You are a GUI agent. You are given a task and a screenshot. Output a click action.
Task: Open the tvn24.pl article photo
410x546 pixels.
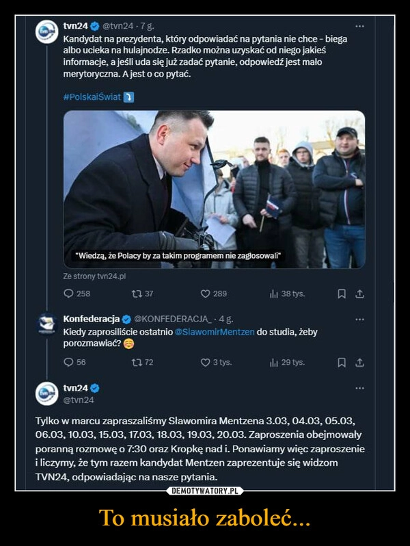click(214, 188)
